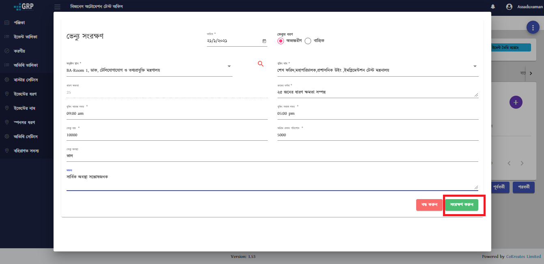This screenshot has height=264, width=544.
Task: Click the gear icon beside অতিথি সেটিংস
Action: point(7,137)
